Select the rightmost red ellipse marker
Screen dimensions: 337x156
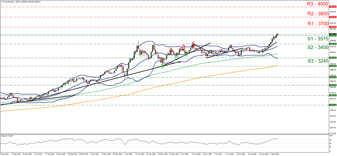tap(193, 43)
